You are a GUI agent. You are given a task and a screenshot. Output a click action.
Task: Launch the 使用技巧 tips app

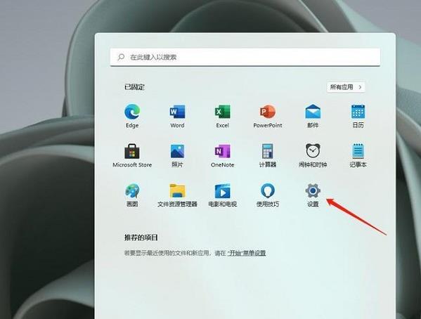pos(268,195)
